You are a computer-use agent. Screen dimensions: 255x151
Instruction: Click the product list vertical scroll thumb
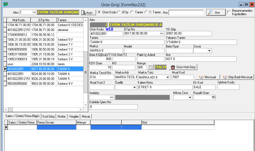[85, 72]
